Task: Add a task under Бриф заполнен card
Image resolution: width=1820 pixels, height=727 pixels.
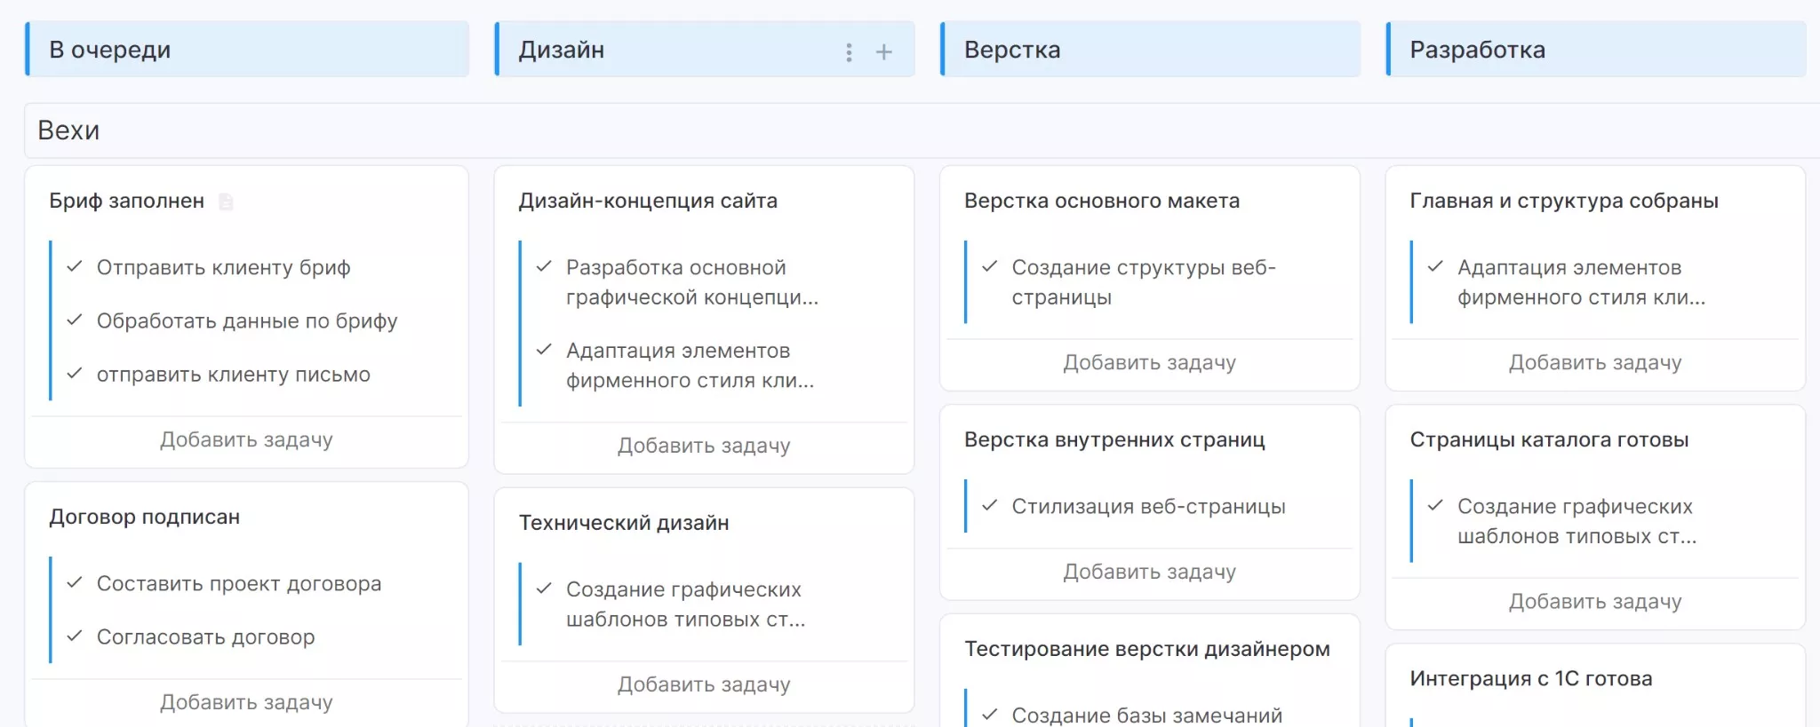Action: point(246,440)
